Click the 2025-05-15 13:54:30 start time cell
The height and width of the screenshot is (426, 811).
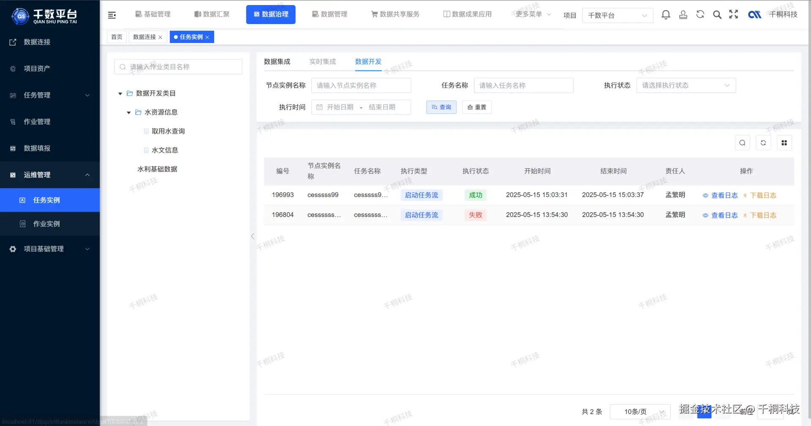(x=537, y=215)
